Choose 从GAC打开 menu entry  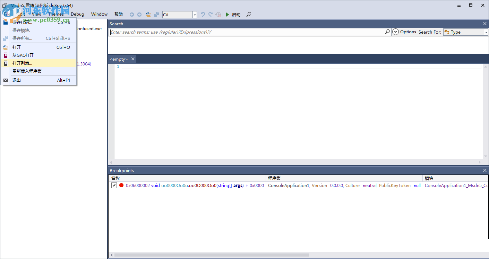point(39,55)
